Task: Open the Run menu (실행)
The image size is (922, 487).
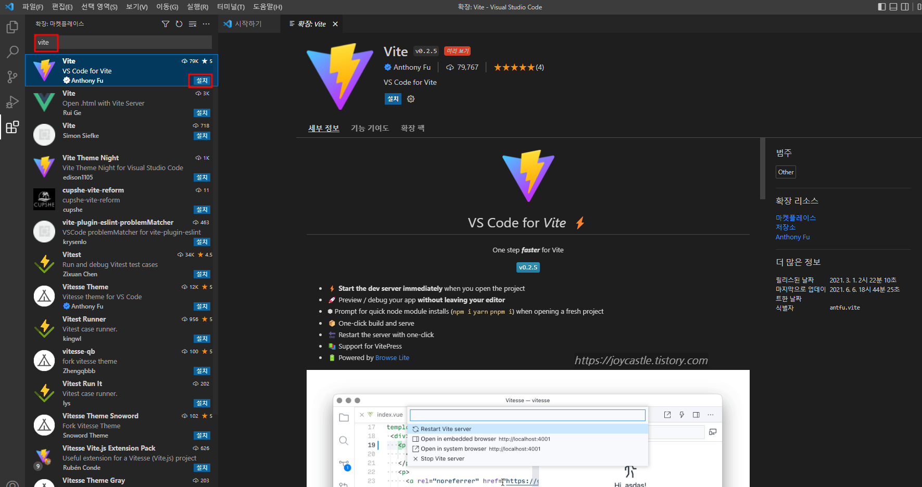Action: click(197, 7)
